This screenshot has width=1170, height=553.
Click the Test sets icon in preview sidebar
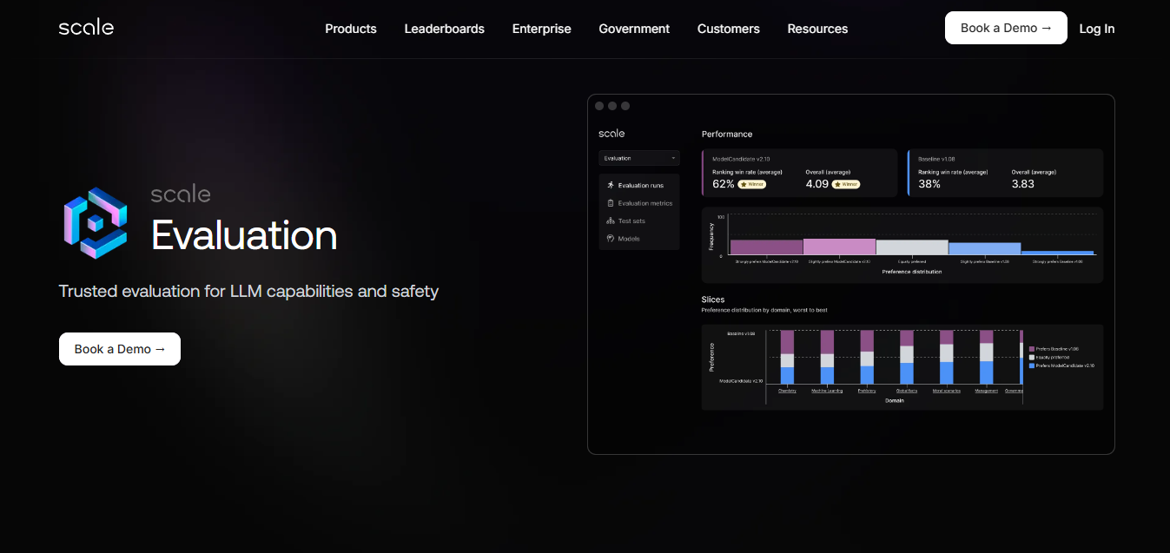(x=611, y=221)
